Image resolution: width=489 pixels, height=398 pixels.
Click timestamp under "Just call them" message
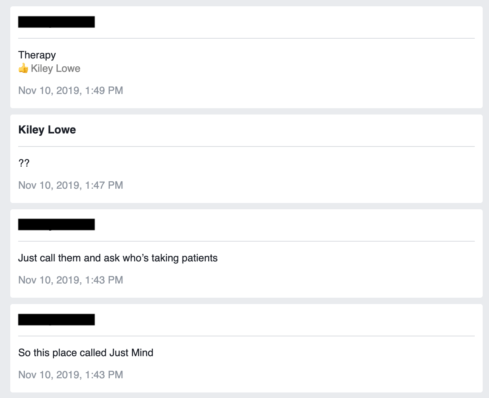click(71, 280)
